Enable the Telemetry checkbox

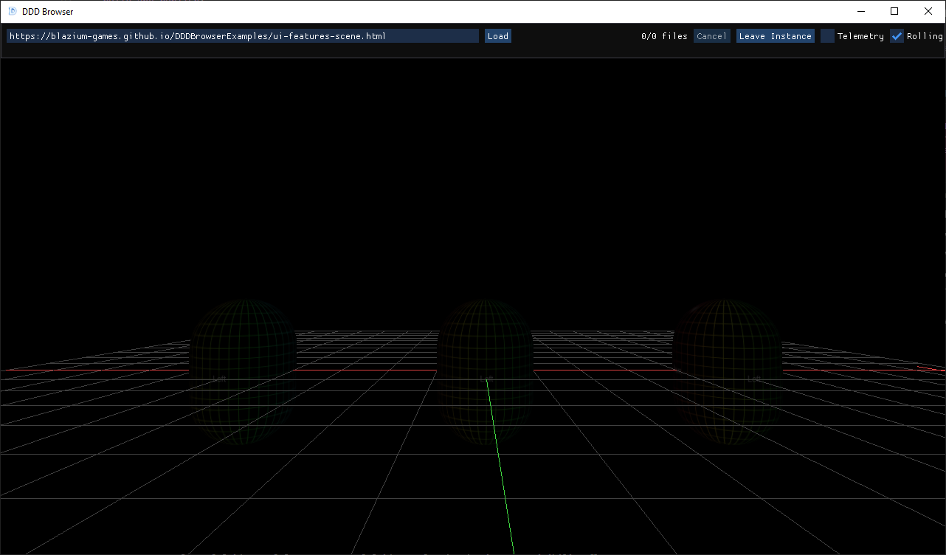[x=828, y=36]
